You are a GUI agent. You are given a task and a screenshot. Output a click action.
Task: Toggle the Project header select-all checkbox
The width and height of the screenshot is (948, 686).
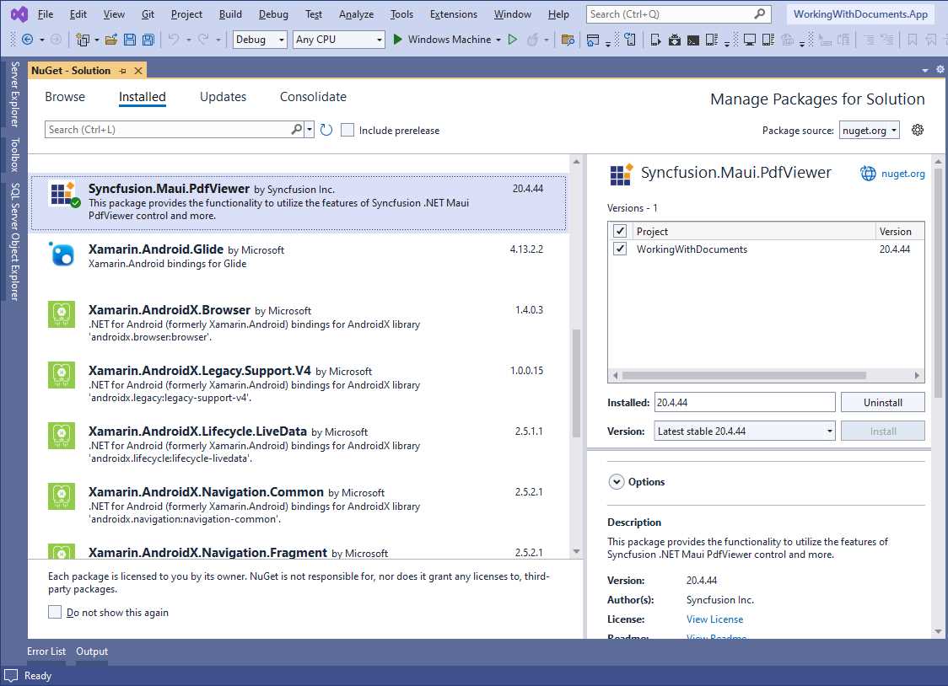coord(620,231)
